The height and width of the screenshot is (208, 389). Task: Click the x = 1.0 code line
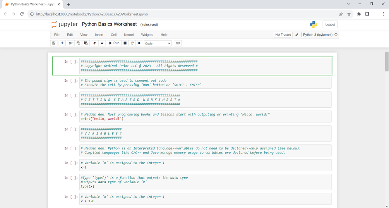click(x=87, y=201)
